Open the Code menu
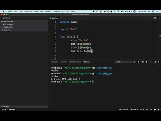161x121 pixels. (x=9, y=11)
